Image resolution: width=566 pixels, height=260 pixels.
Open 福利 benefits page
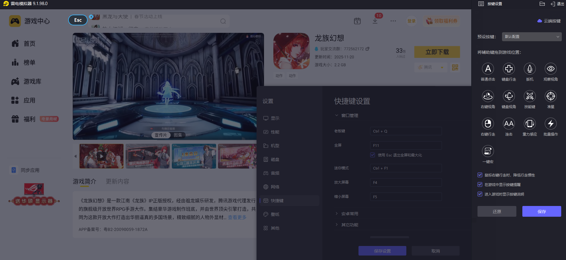pos(23,119)
